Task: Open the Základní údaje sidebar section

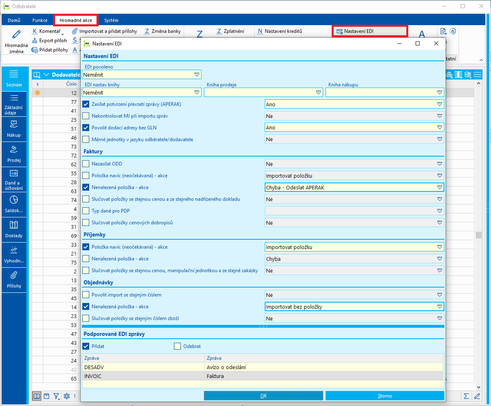Action: (14, 104)
